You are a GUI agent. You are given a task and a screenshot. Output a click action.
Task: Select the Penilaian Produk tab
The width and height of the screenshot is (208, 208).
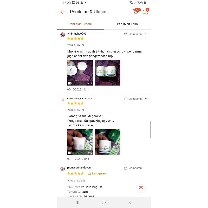coord(81,24)
